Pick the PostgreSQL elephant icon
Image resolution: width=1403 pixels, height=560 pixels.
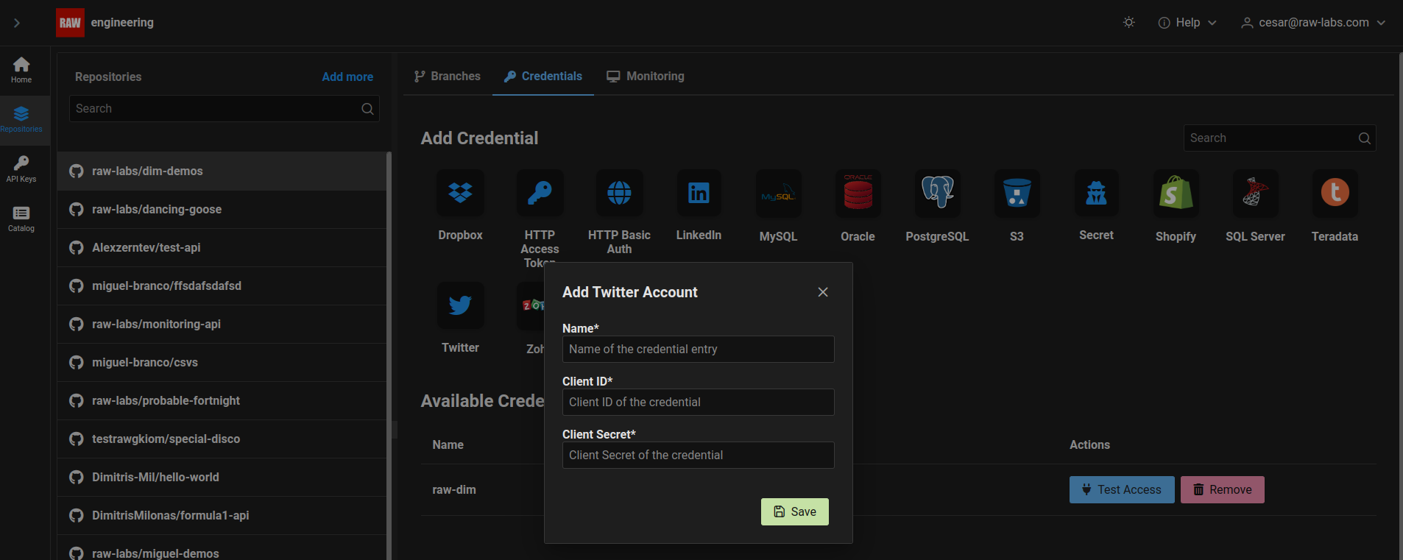click(937, 194)
